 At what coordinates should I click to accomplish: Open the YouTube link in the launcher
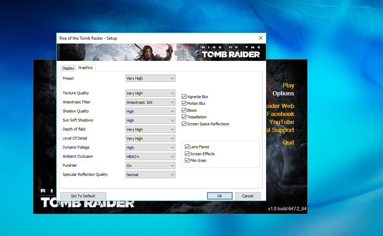click(282, 122)
